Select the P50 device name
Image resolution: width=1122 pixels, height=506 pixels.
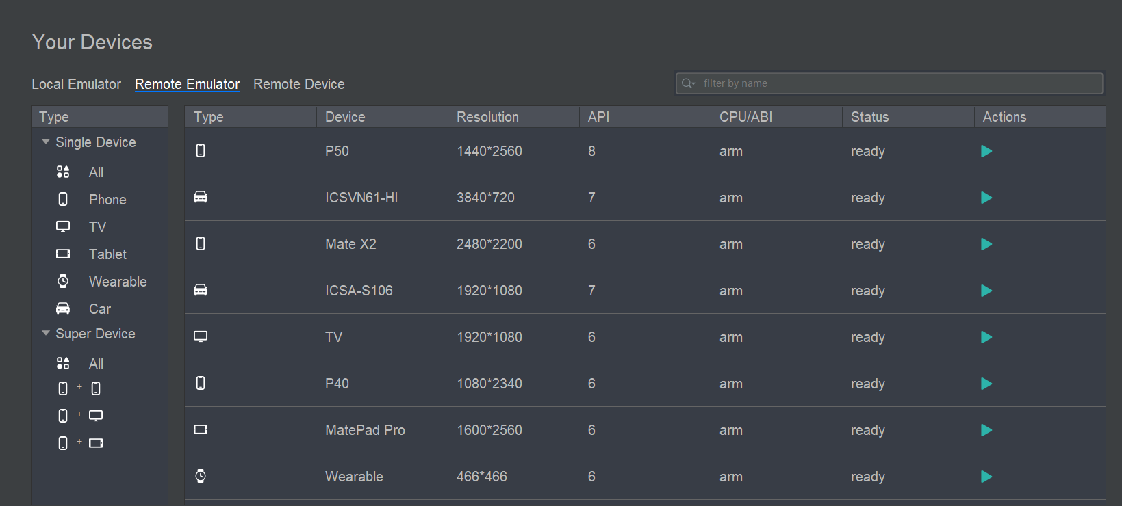[337, 151]
